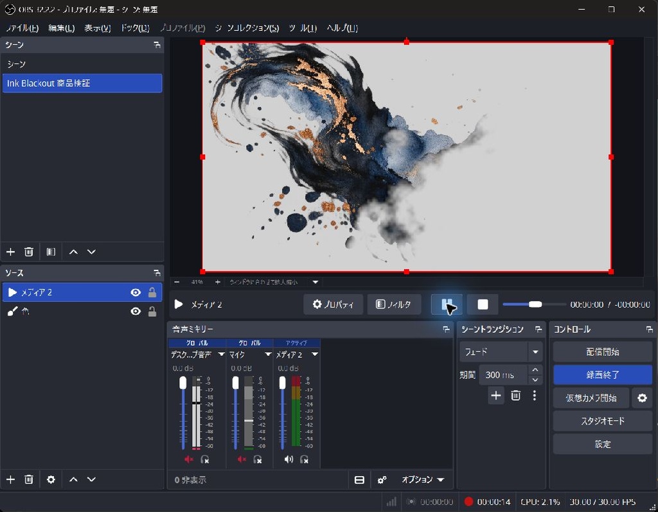This screenshot has width=658, height=512.
Task: Decrease transition duration with down arrow
Action: click(x=535, y=380)
